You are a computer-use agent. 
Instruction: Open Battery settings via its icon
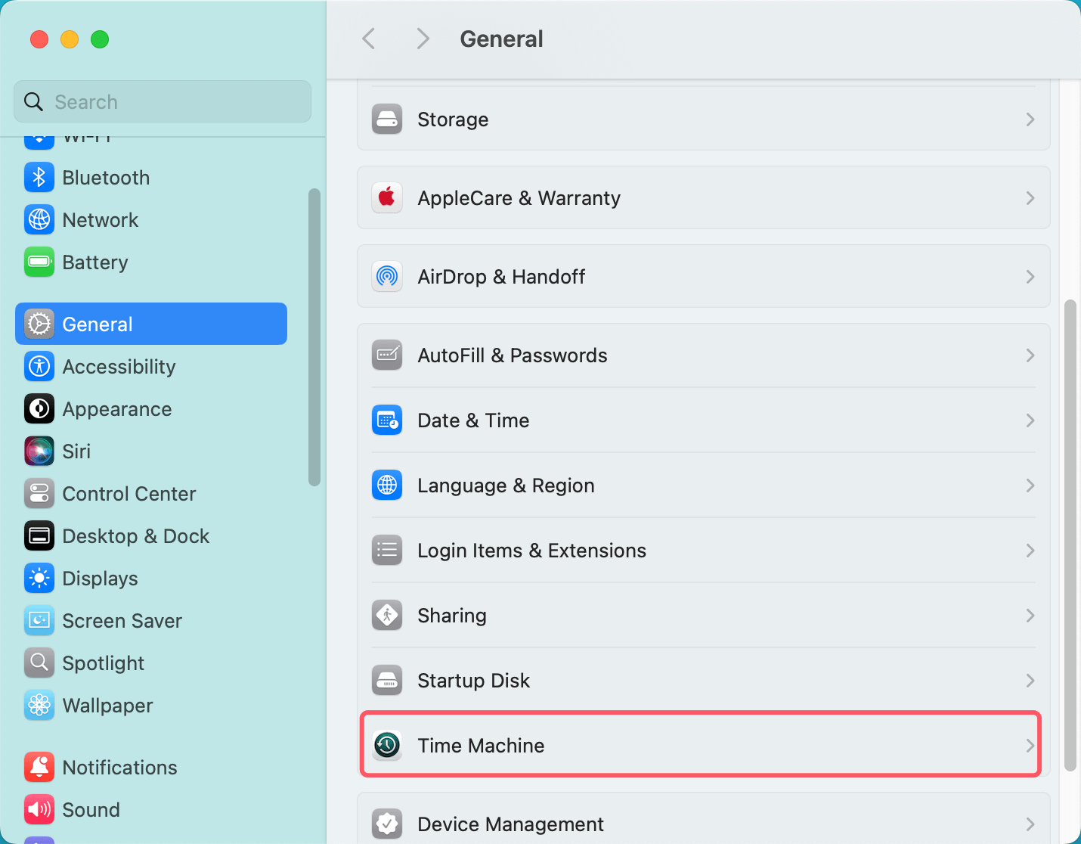(x=39, y=262)
